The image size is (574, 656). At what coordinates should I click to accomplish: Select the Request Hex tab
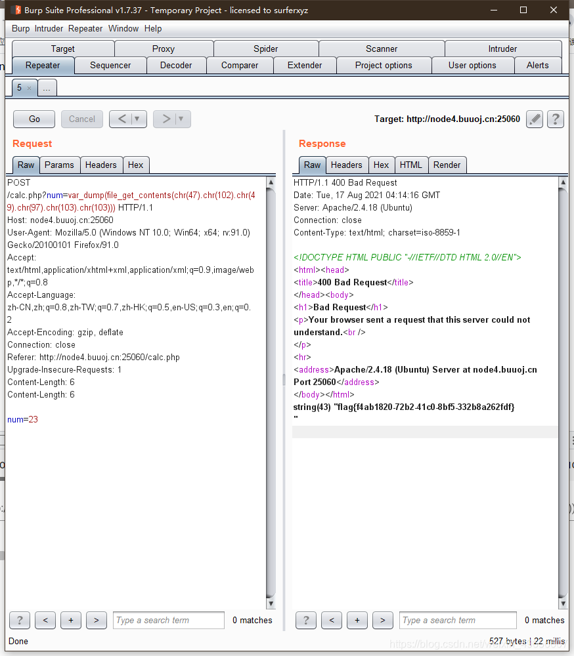136,165
